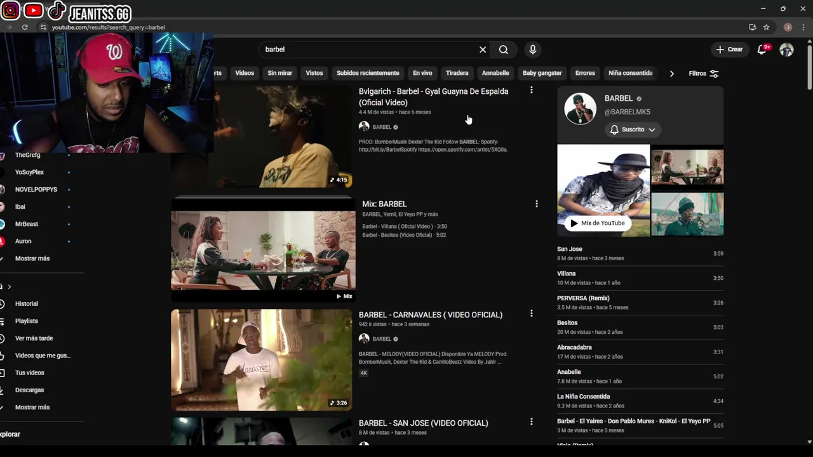Viewport: 813px width, 457px height.
Task: Play Abracadabra from the channel card list
Action: (x=640, y=352)
